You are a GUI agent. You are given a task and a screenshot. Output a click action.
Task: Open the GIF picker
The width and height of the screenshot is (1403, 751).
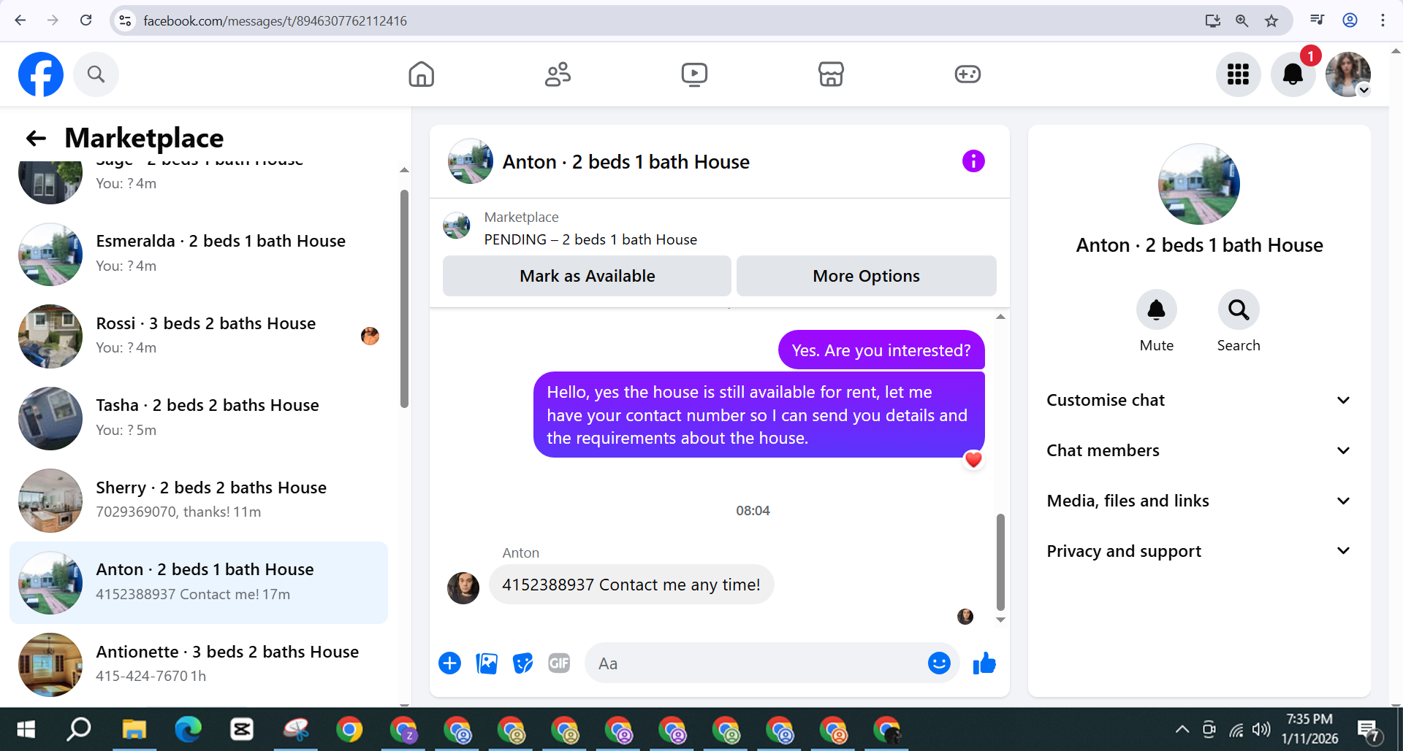point(559,663)
